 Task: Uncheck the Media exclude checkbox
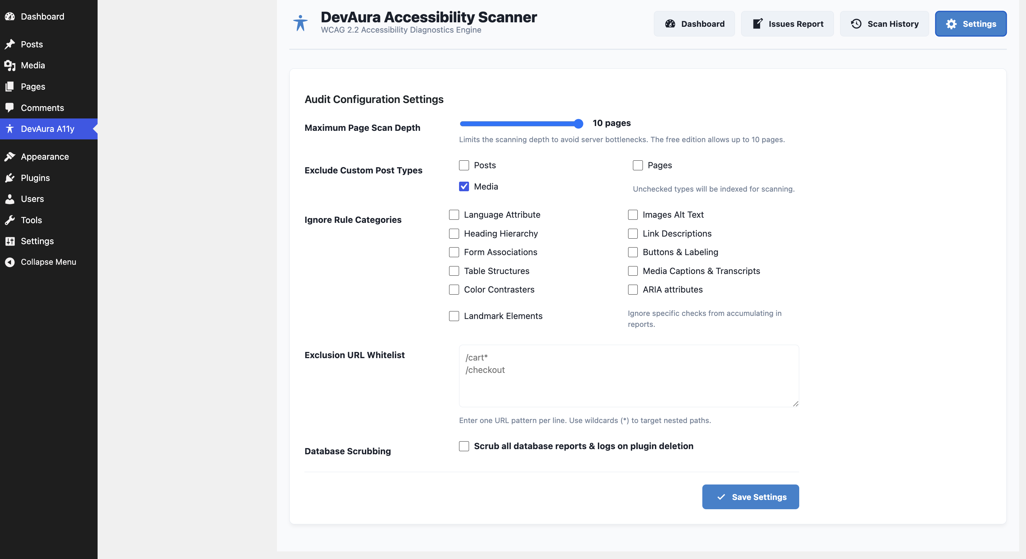464,186
